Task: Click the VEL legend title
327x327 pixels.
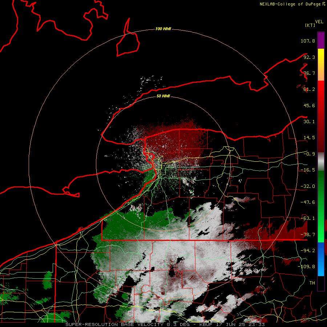Action: tap(319, 22)
